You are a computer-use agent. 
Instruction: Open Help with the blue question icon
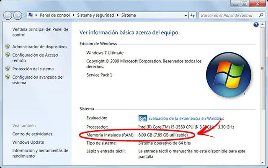point(256,25)
